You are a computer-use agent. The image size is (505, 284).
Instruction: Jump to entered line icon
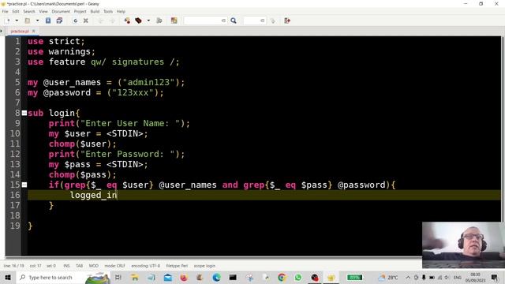coord(273,21)
